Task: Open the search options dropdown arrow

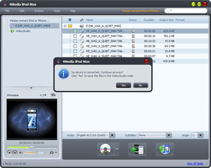Action: point(171,11)
